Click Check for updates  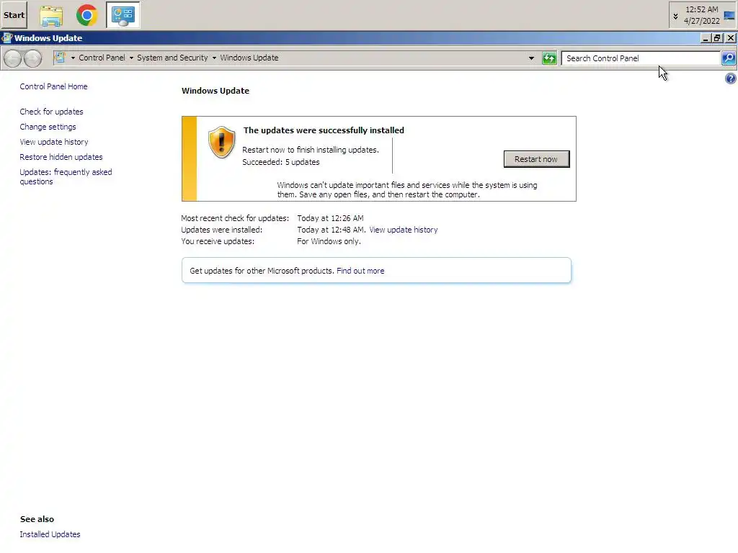click(51, 112)
